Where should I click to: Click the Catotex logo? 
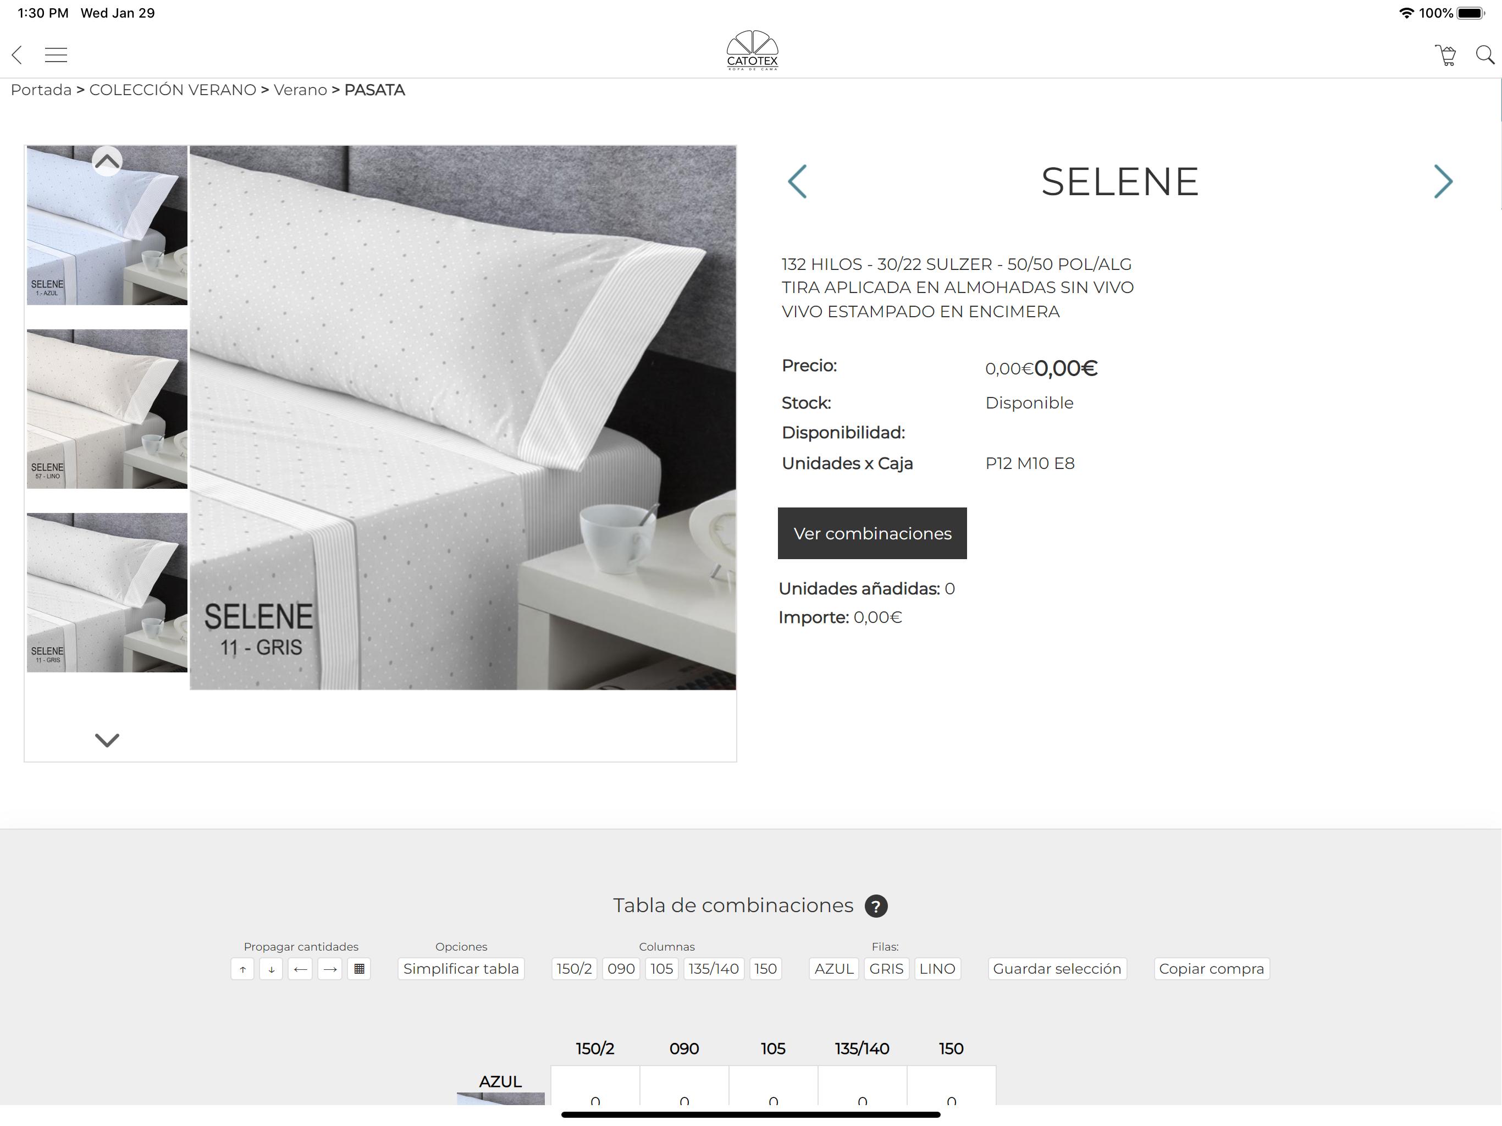[752, 50]
